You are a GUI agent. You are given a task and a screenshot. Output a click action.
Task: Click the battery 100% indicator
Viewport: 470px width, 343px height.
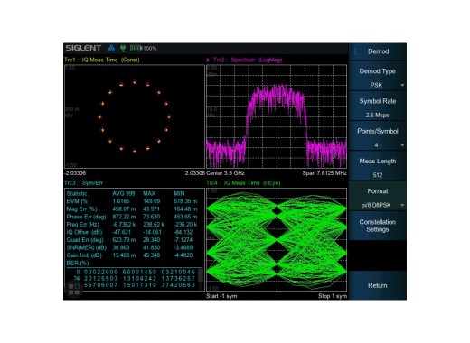point(143,48)
